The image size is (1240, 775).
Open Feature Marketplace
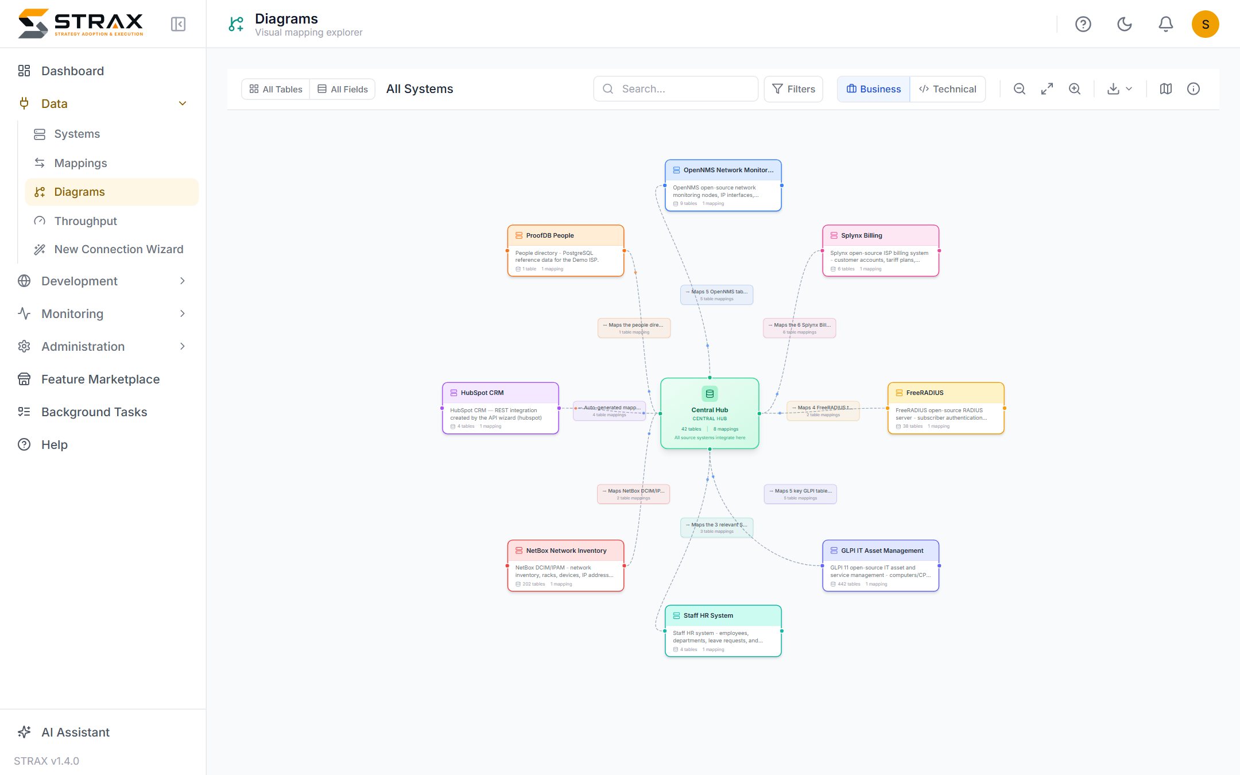[103, 379]
